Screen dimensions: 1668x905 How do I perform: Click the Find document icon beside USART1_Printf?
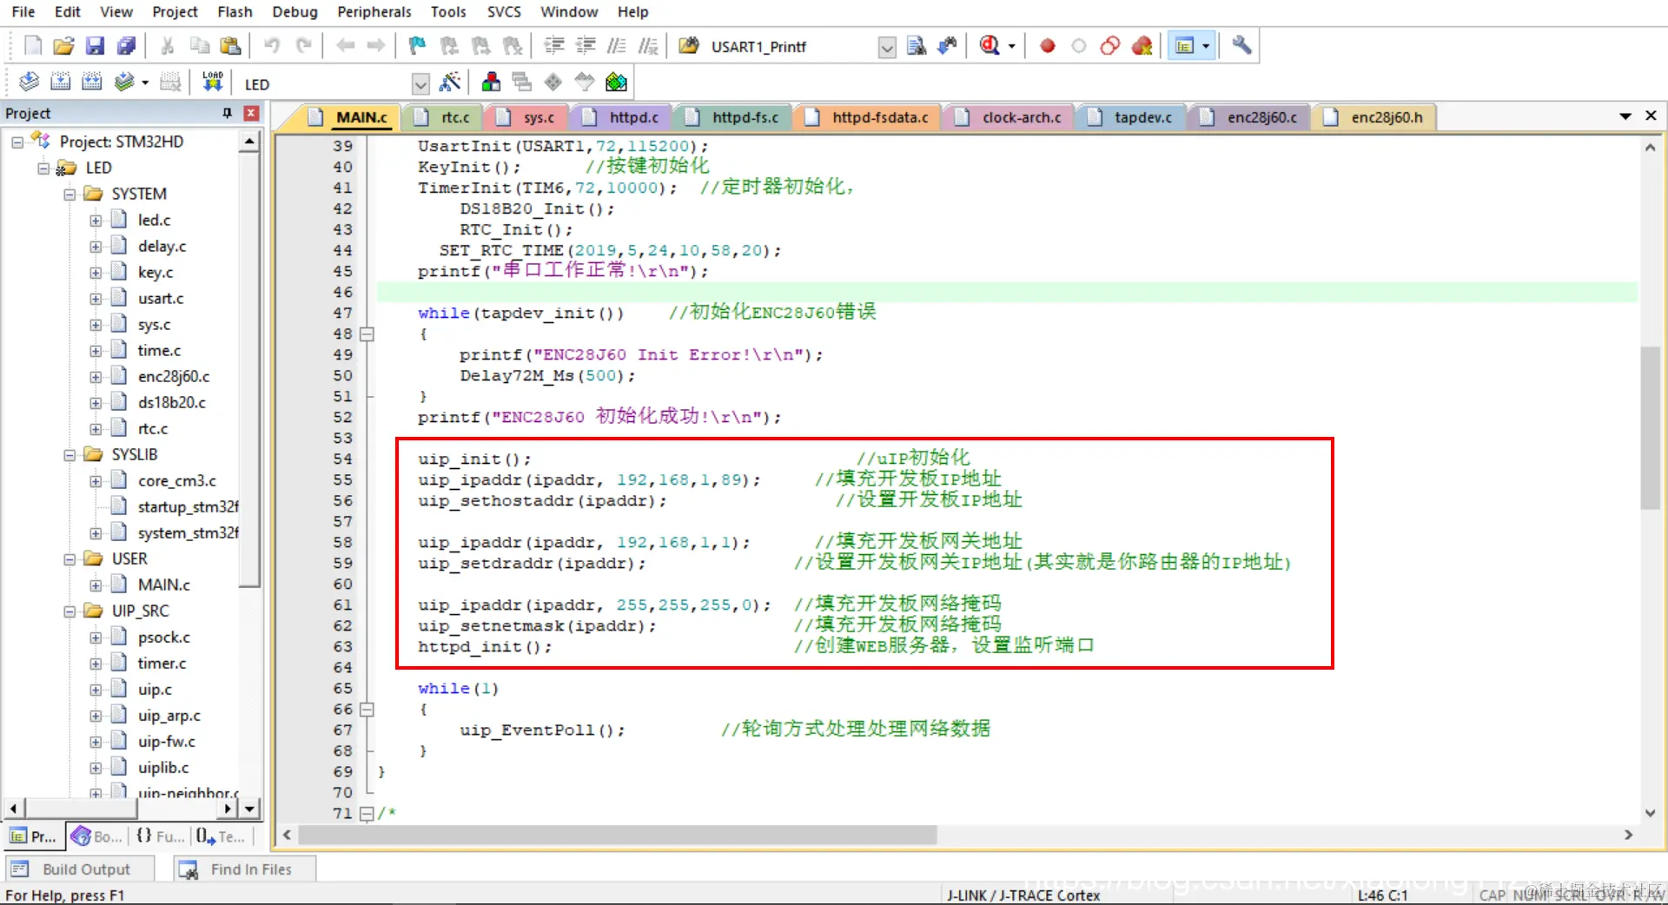tap(917, 45)
